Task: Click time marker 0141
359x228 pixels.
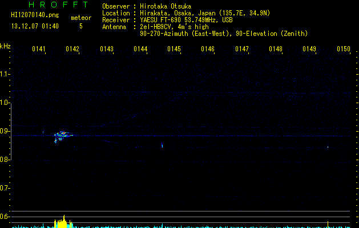Action: tap(39, 49)
